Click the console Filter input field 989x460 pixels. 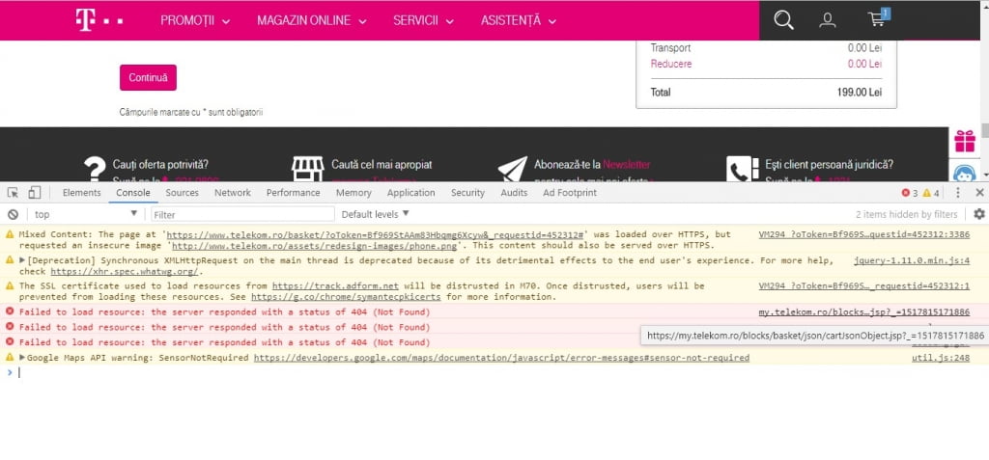point(242,214)
